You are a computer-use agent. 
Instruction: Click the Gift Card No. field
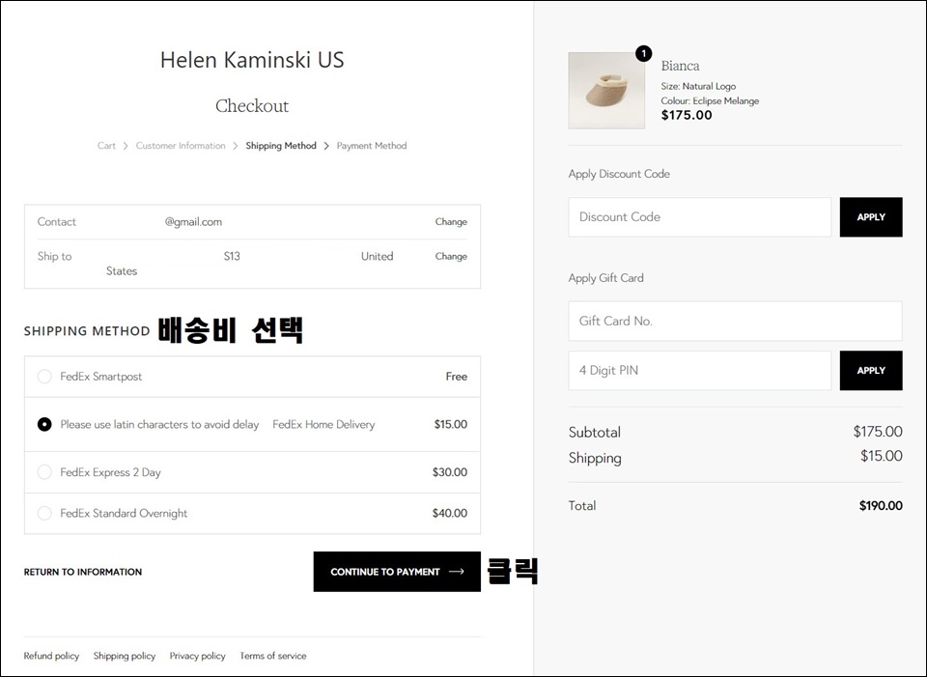[x=736, y=321]
